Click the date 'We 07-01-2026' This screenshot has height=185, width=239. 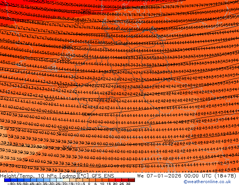(159, 176)
